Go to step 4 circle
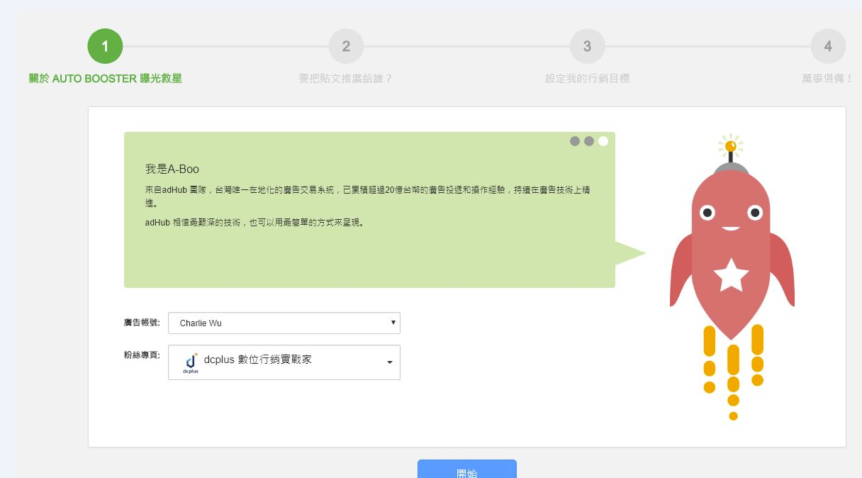This screenshot has width=862, height=478. pos(828,46)
